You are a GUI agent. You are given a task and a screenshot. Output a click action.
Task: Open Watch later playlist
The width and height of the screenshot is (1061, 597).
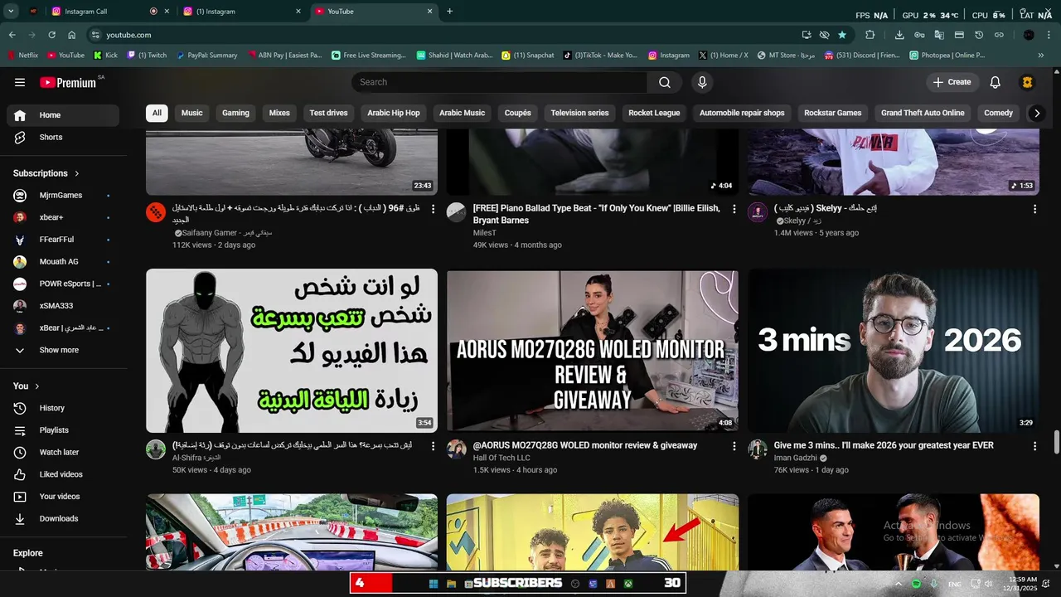pos(63,452)
